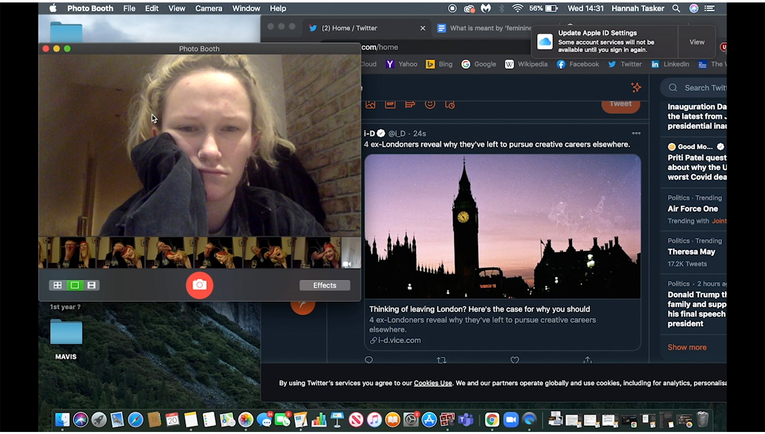
Task: Click View on the Apple ID notification
Action: (697, 42)
